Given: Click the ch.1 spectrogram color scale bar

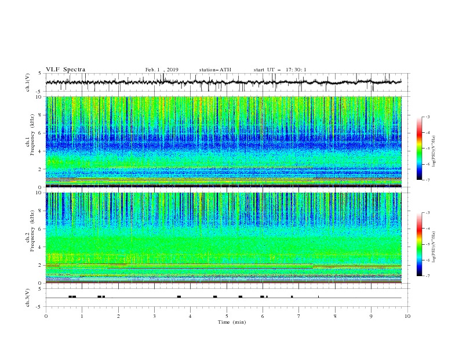Looking at the screenshot, I should (x=419, y=148).
